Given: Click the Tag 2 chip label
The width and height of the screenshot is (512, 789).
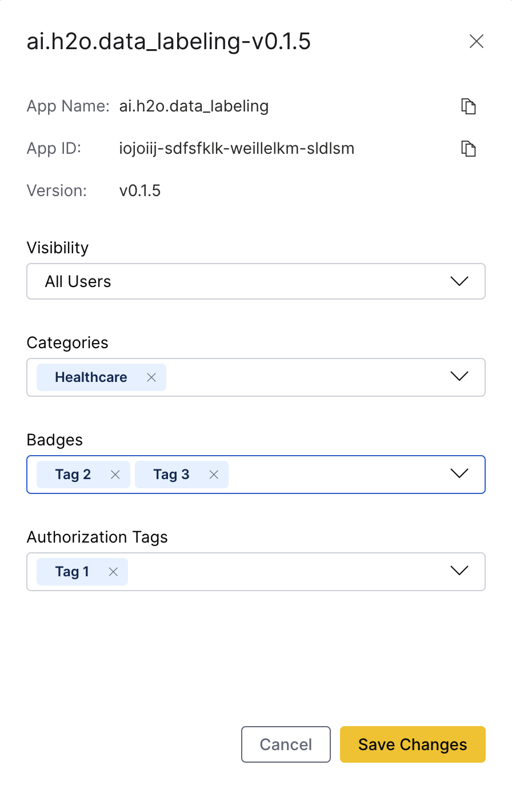Looking at the screenshot, I should [73, 475].
